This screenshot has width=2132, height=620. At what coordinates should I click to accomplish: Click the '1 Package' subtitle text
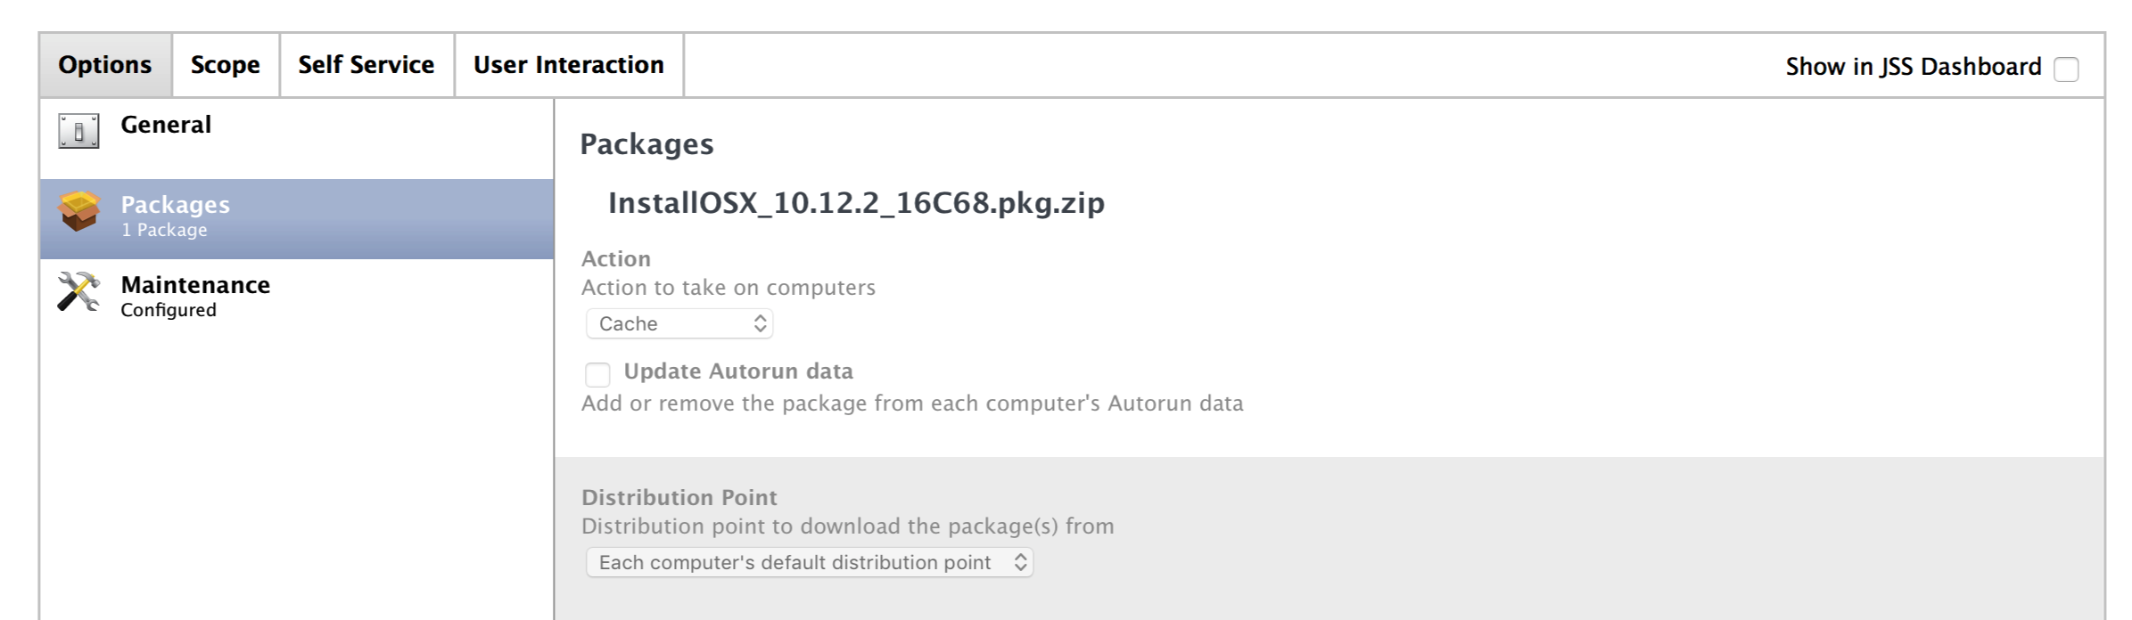(164, 230)
